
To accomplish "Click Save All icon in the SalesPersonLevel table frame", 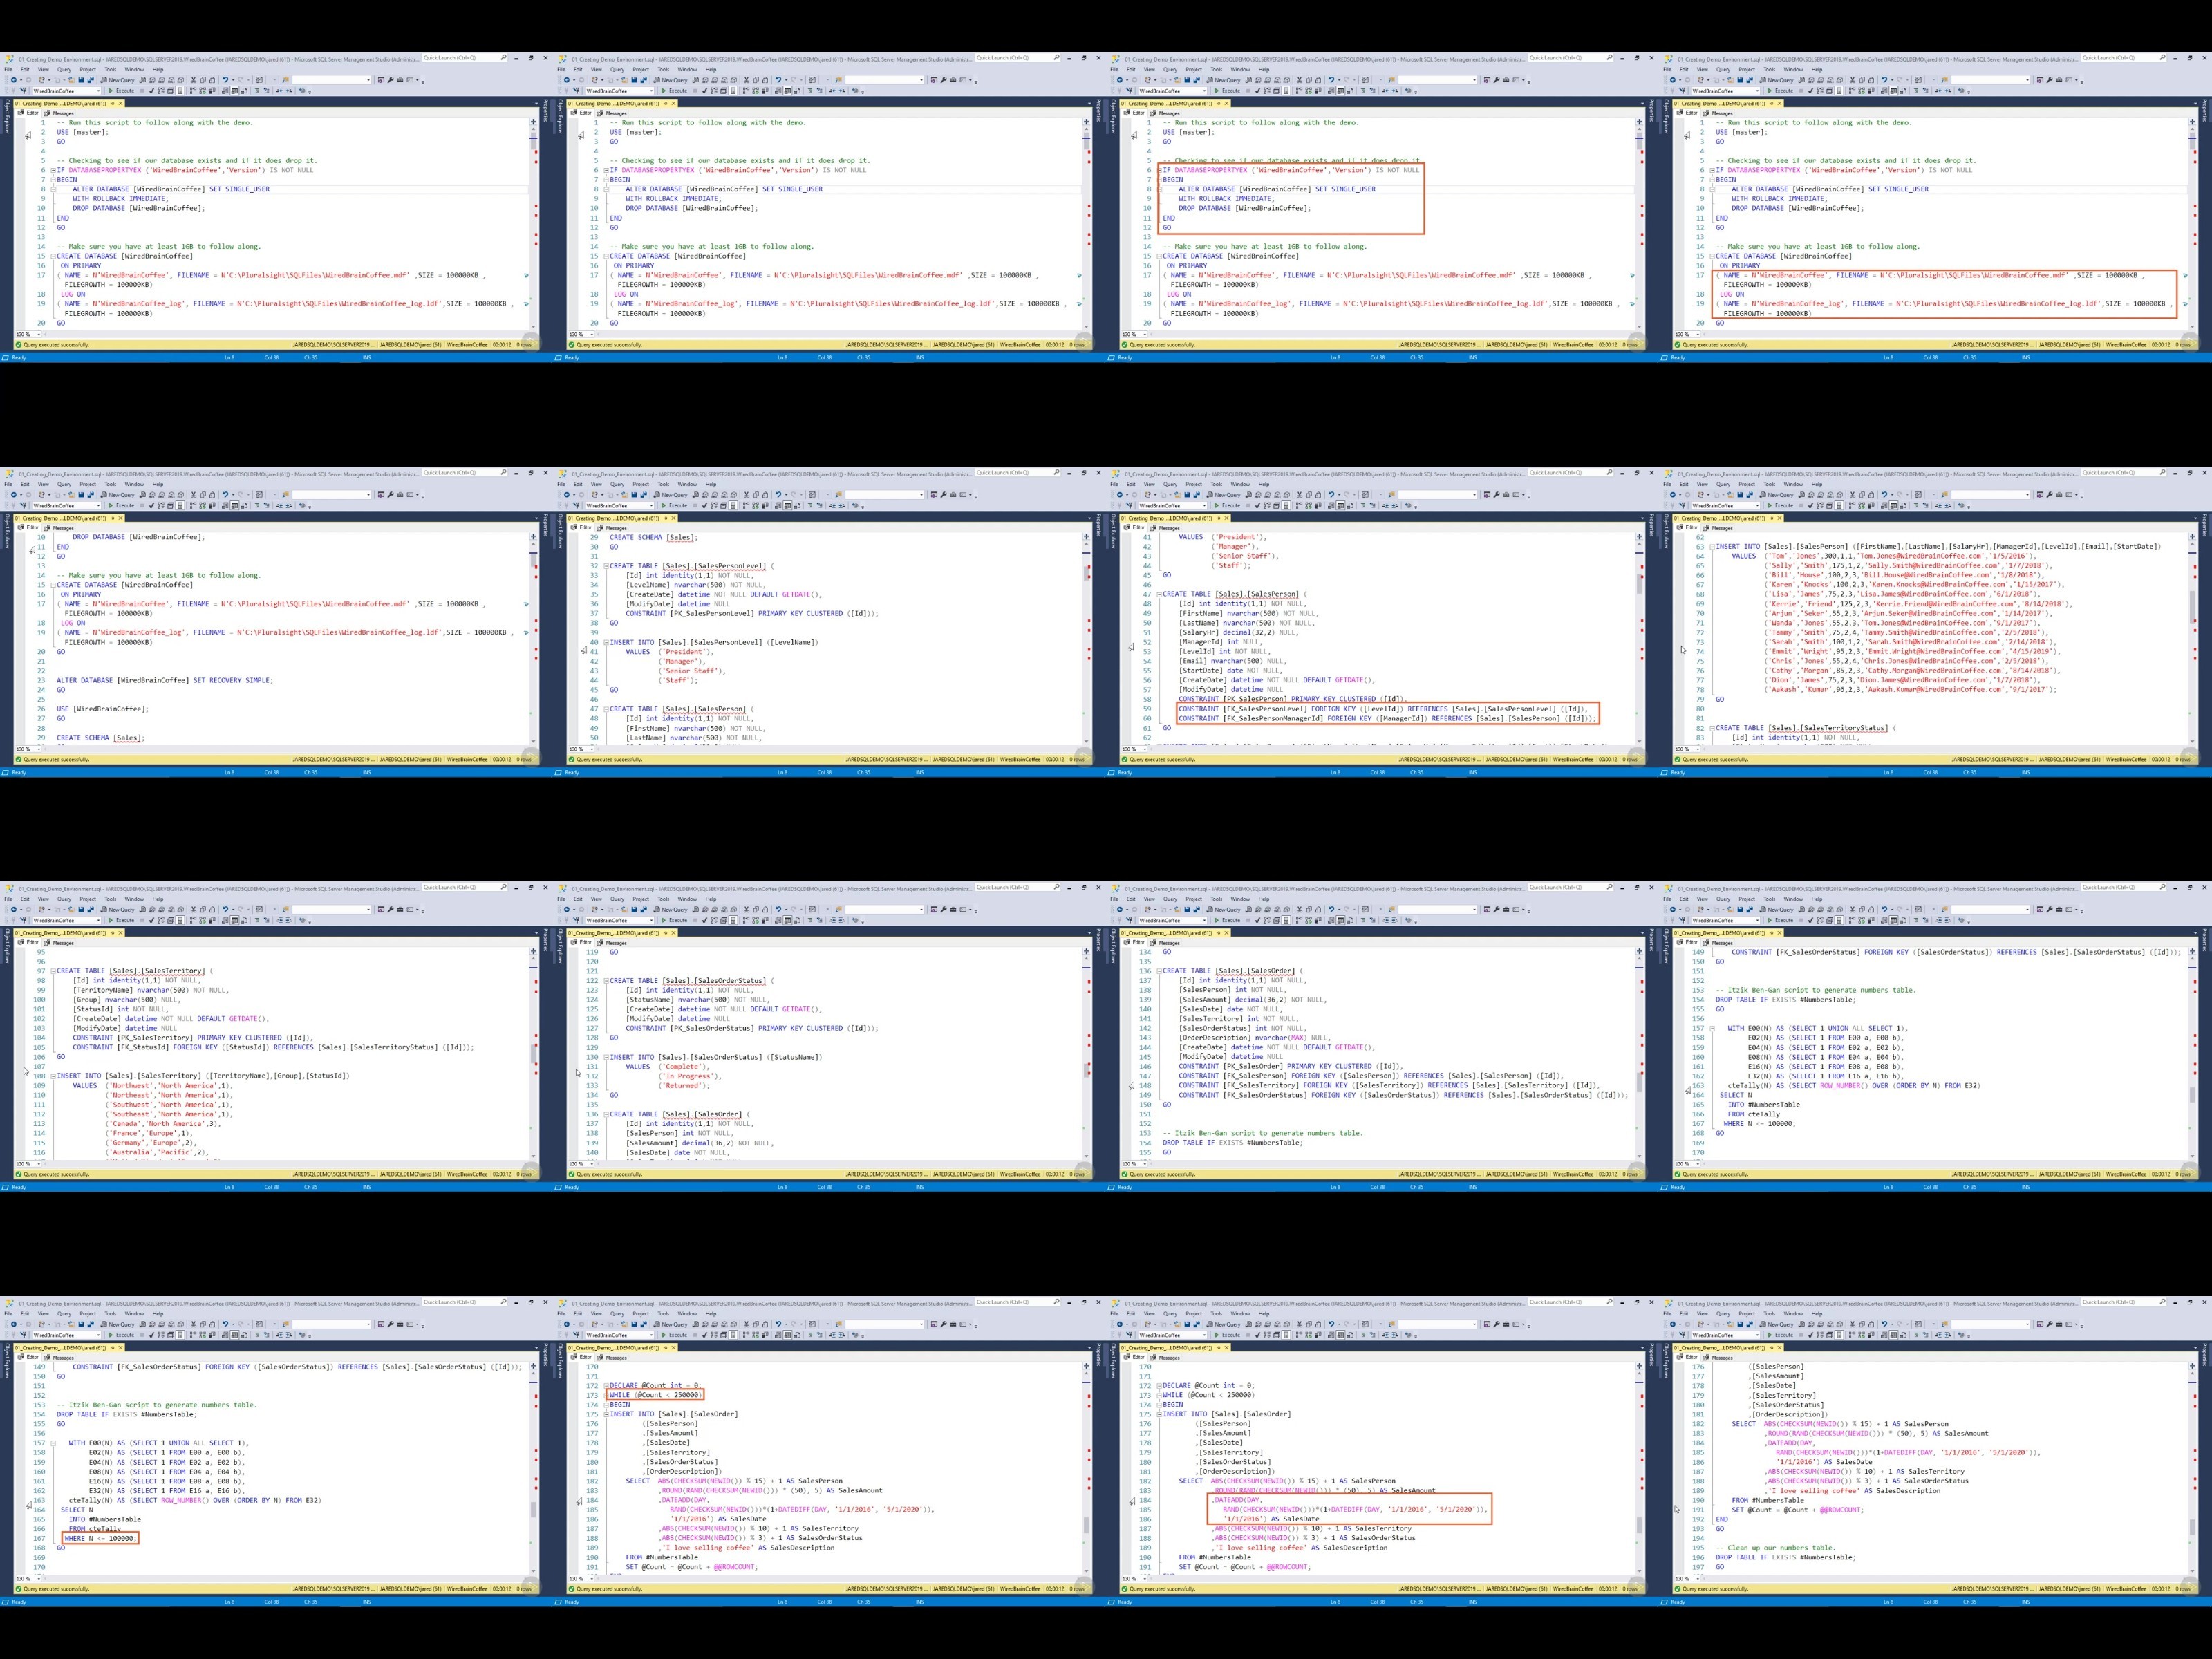I will tap(644, 495).
